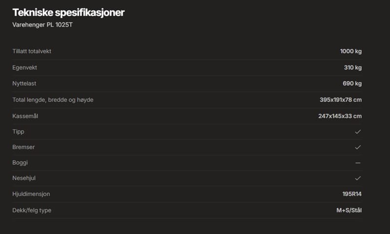Select the M+S/Stål value

click(346, 210)
